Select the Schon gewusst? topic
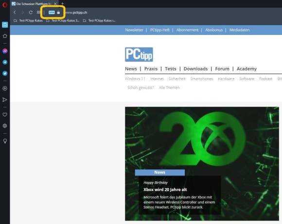This screenshot has height=224, width=282. [141, 88]
